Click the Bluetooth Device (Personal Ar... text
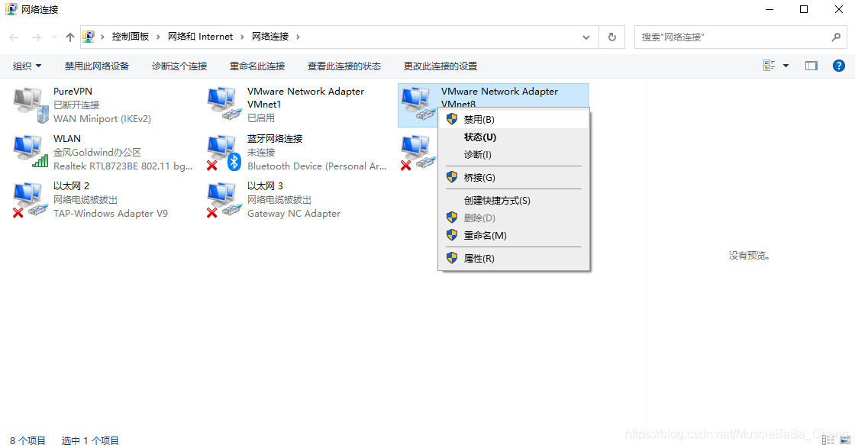 pyautogui.click(x=317, y=166)
